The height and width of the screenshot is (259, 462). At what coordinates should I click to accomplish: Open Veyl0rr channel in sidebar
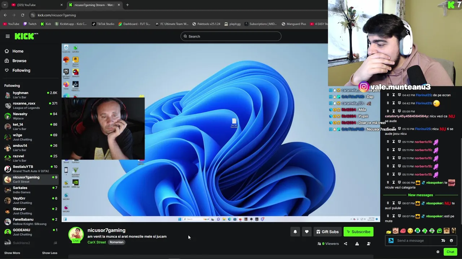click(31, 200)
